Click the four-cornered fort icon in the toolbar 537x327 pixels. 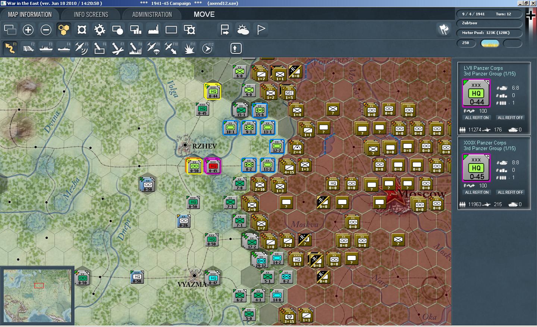[x=82, y=29]
